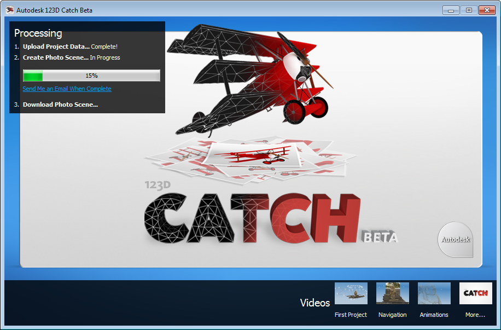
Task: Click the red triplane 3D model
Action: [x=257, y=79]
